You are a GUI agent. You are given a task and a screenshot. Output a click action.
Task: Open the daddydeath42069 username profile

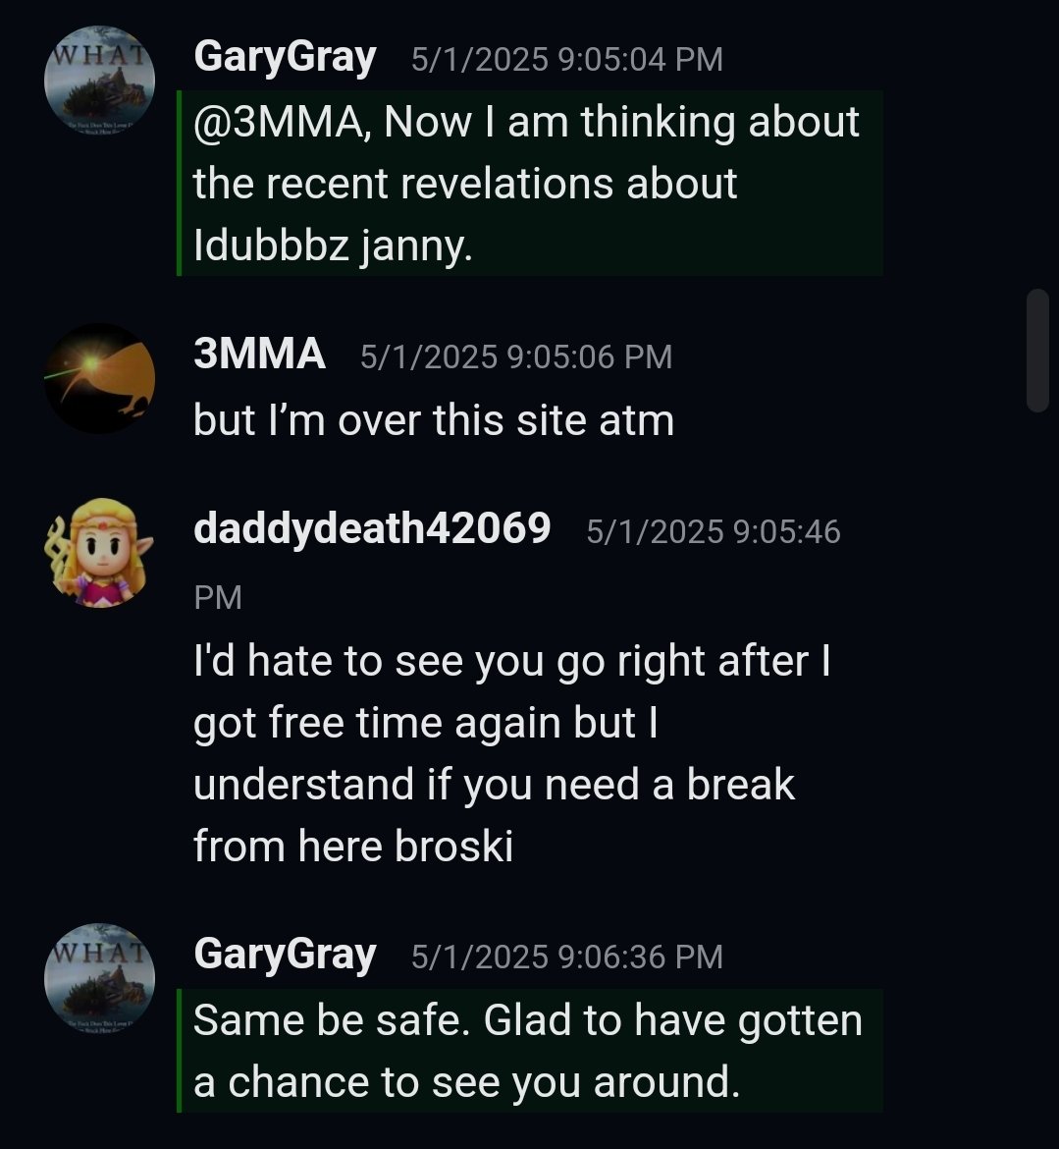[372, 529]
